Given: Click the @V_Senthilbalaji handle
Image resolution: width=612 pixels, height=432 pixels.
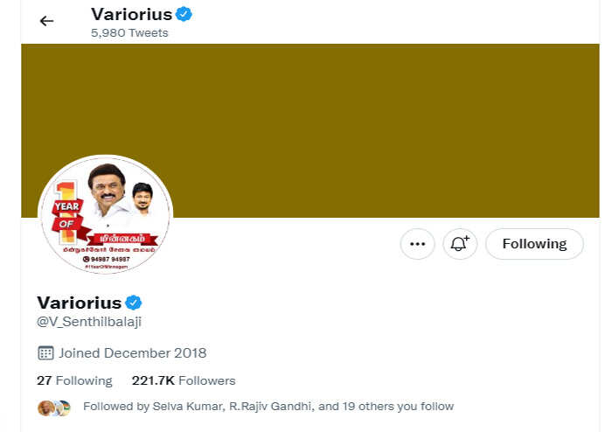Looking at the screenshot, I should click(89, 322).
